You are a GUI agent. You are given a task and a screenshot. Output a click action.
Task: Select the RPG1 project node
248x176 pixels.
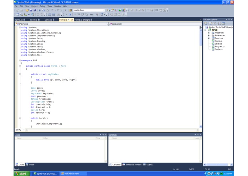click(x=214, y=30)
